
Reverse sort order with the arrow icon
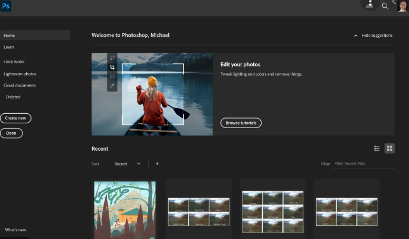[x=157, y=164]
